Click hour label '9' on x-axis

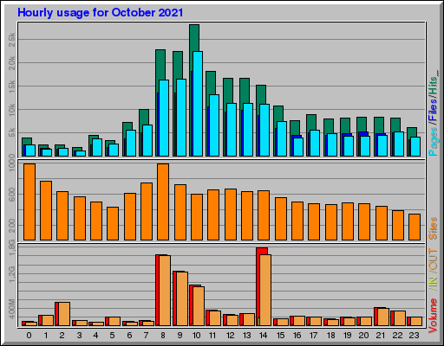tap(180, 336)
